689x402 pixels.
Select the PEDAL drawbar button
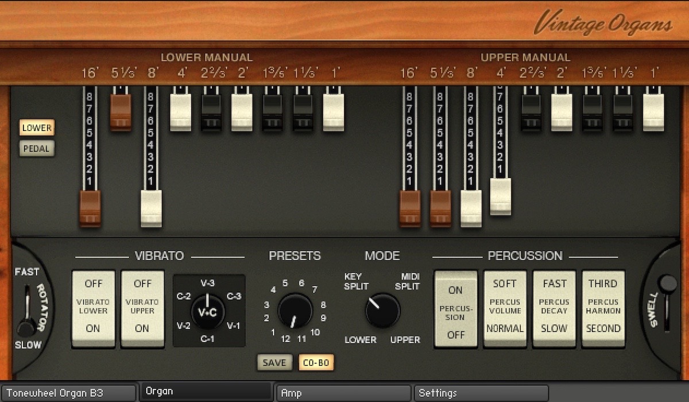point(37,149)
